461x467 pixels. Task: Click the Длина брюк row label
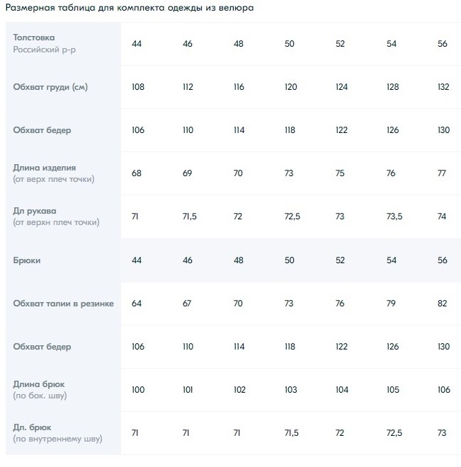tap(40, 390)
